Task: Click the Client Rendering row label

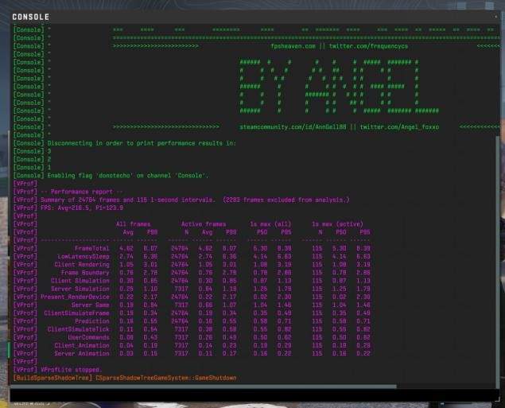Action: 82,264
